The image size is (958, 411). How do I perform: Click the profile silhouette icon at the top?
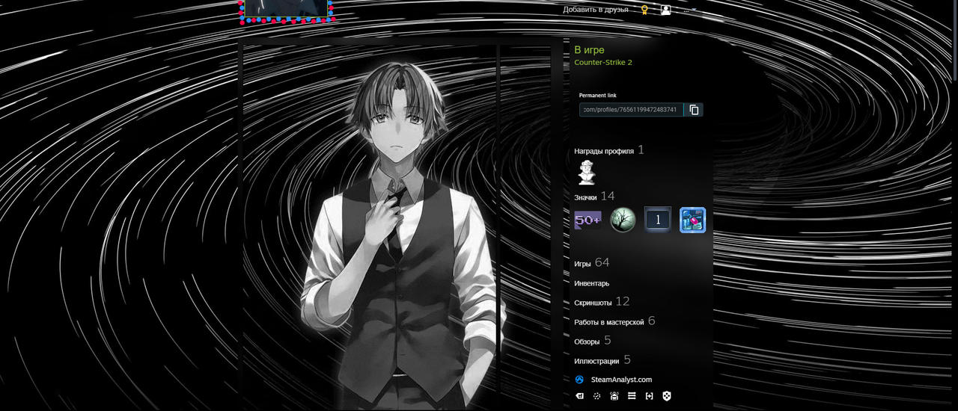666,10
